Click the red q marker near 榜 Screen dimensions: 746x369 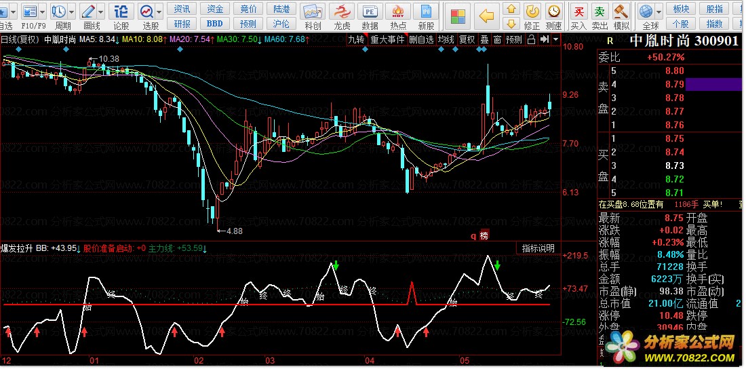(474, 235)
